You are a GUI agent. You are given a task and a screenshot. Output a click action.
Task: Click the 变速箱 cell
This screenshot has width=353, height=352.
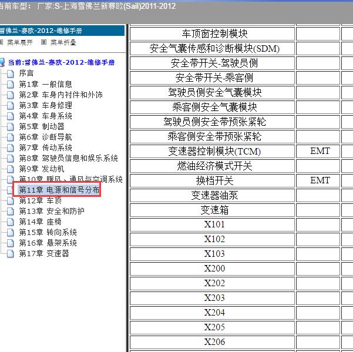[x=212, y=210]
